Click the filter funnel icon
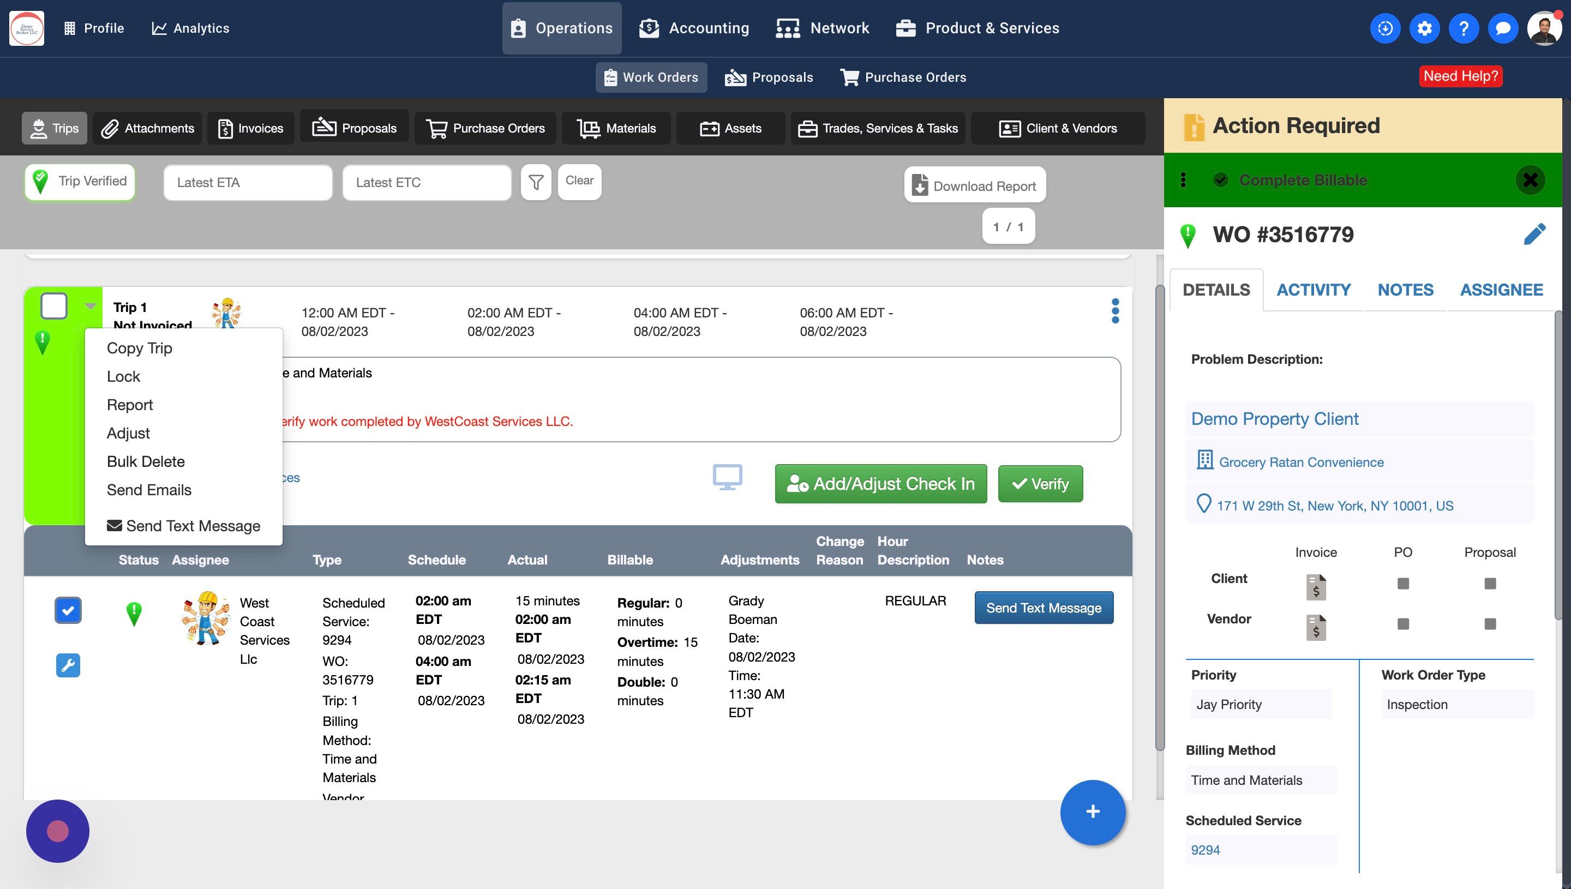 [536, 182]
